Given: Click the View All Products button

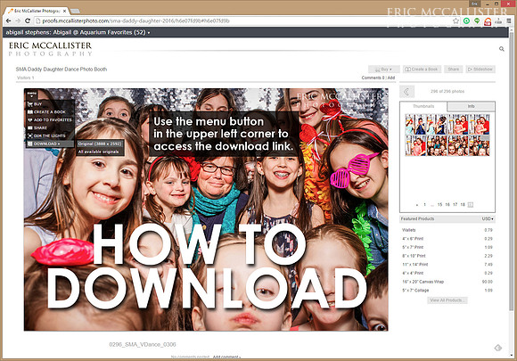Looking at the screenshot, I should (447, 300).
